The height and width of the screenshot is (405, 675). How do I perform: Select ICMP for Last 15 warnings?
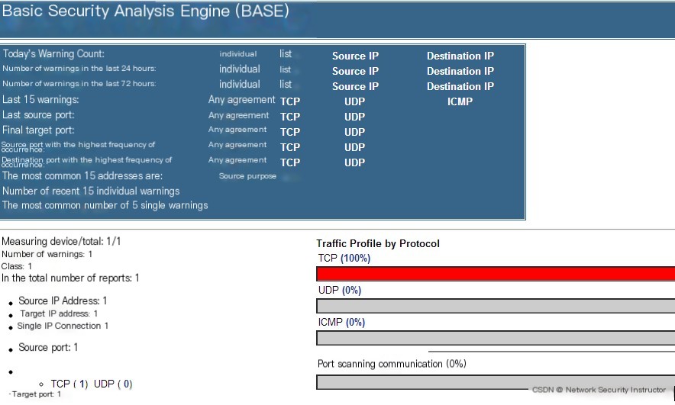pos(460,102)
